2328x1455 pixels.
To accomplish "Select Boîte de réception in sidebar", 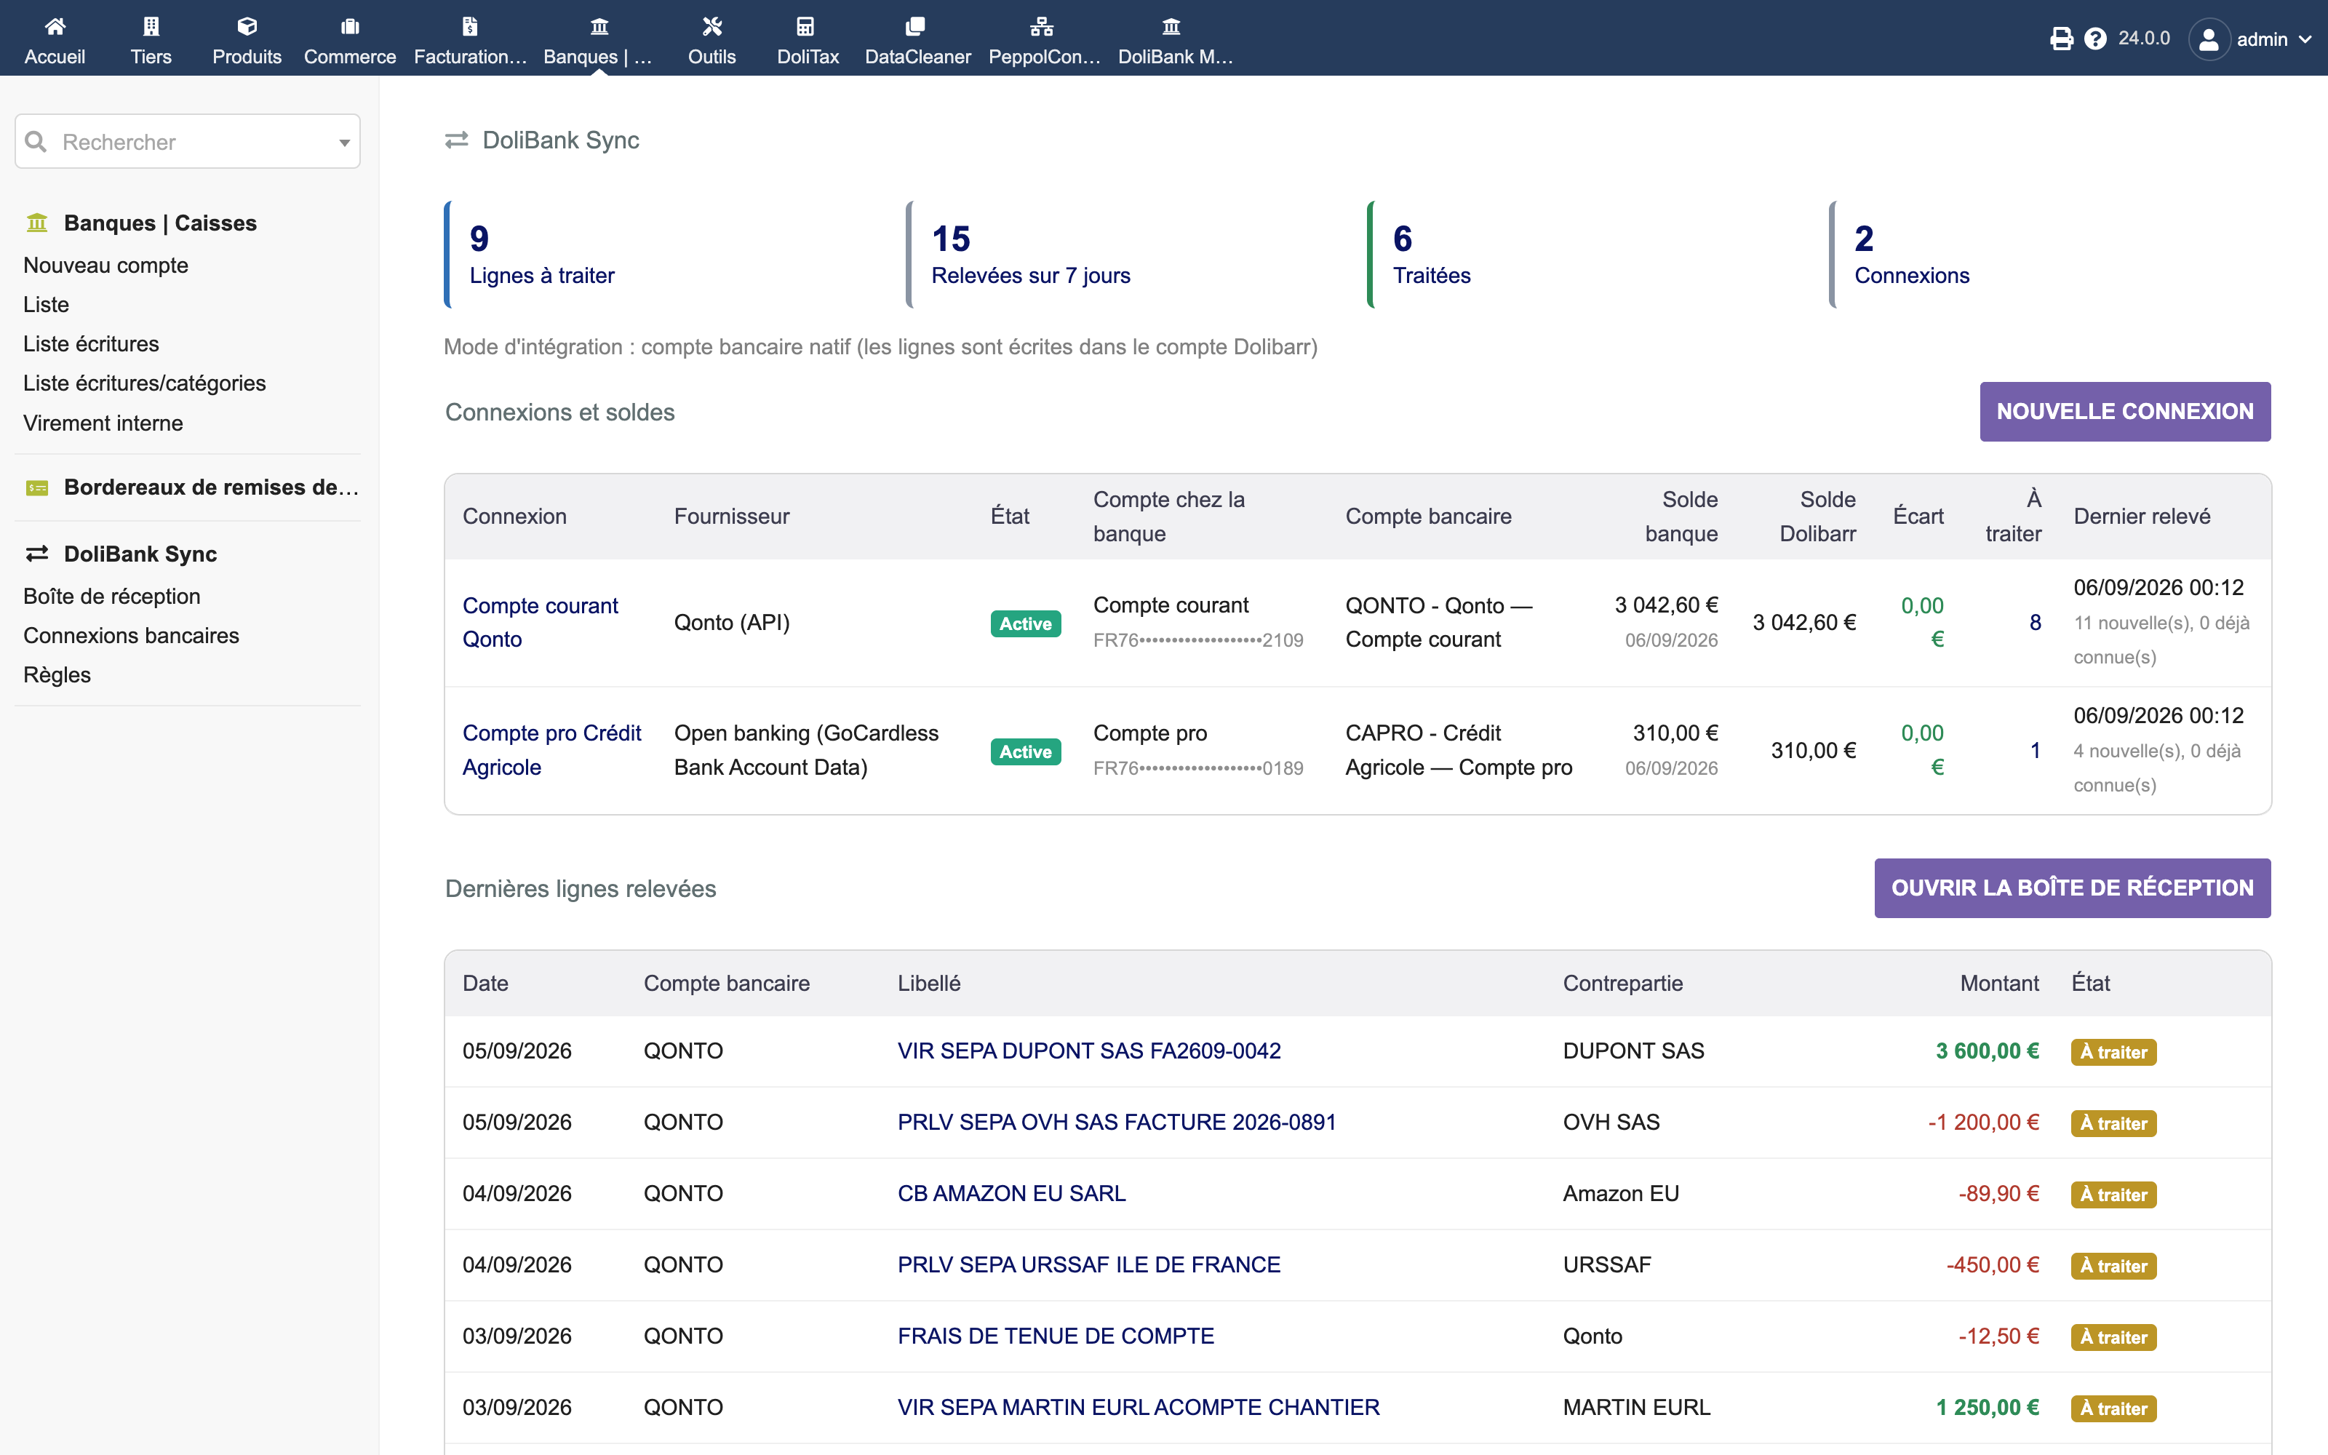I will [x=111, y=597].
